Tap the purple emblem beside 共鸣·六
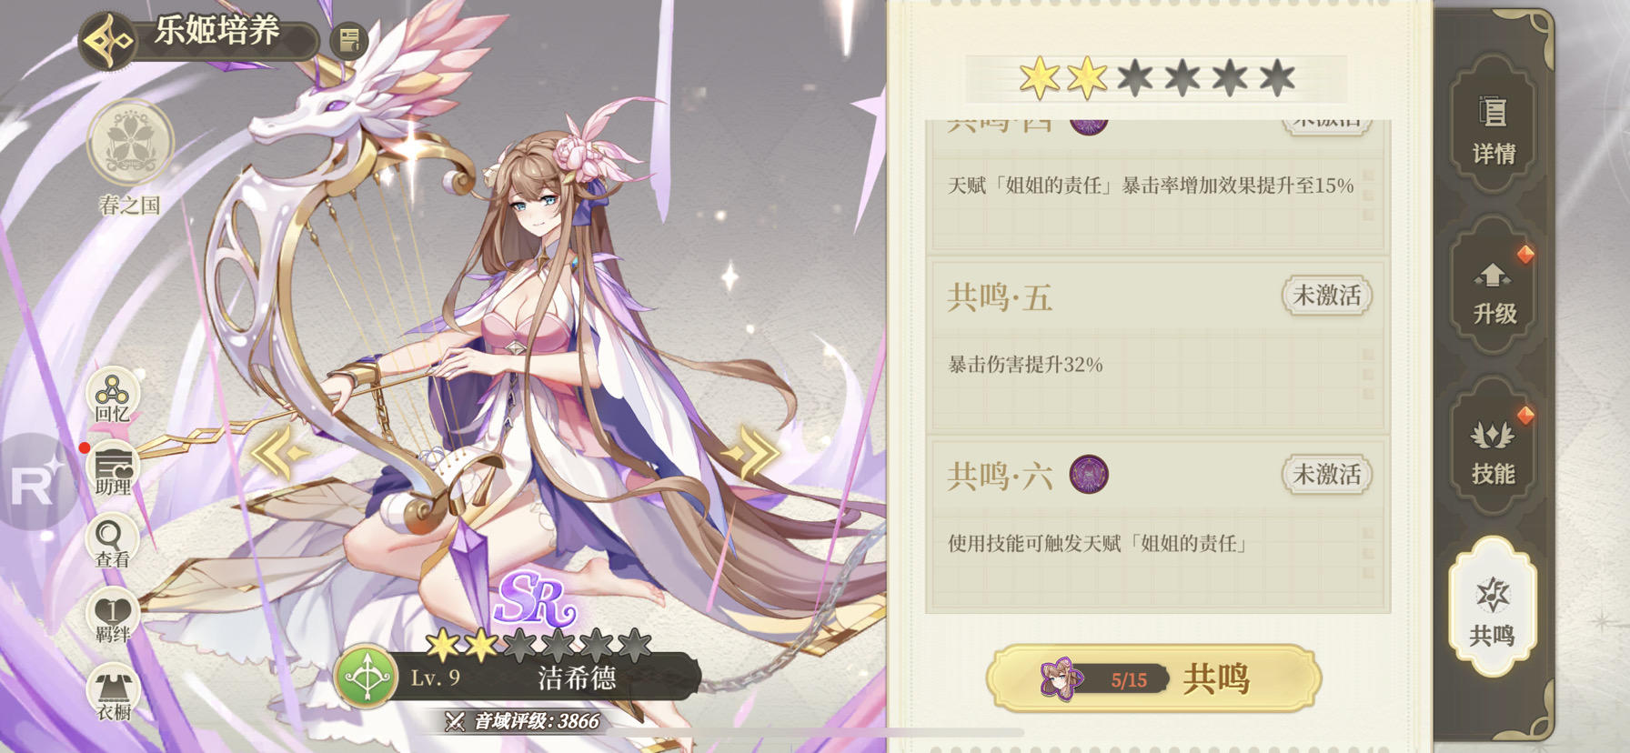 (1088, 475)
